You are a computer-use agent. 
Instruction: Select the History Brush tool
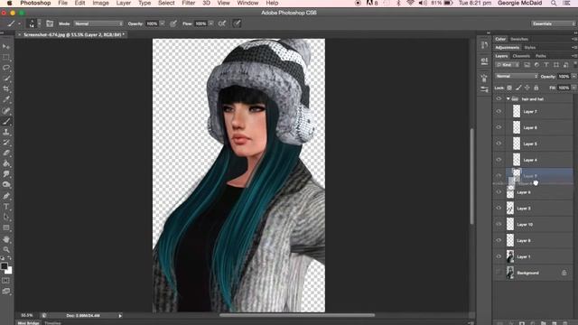(6, 143)
